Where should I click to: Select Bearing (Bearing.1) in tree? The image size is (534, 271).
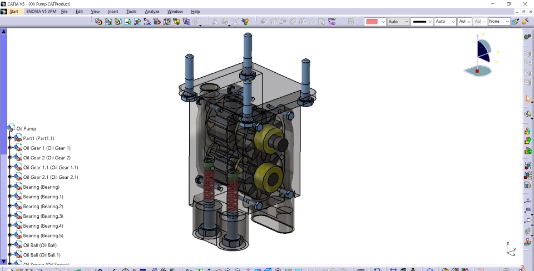[x=43, y=197]
